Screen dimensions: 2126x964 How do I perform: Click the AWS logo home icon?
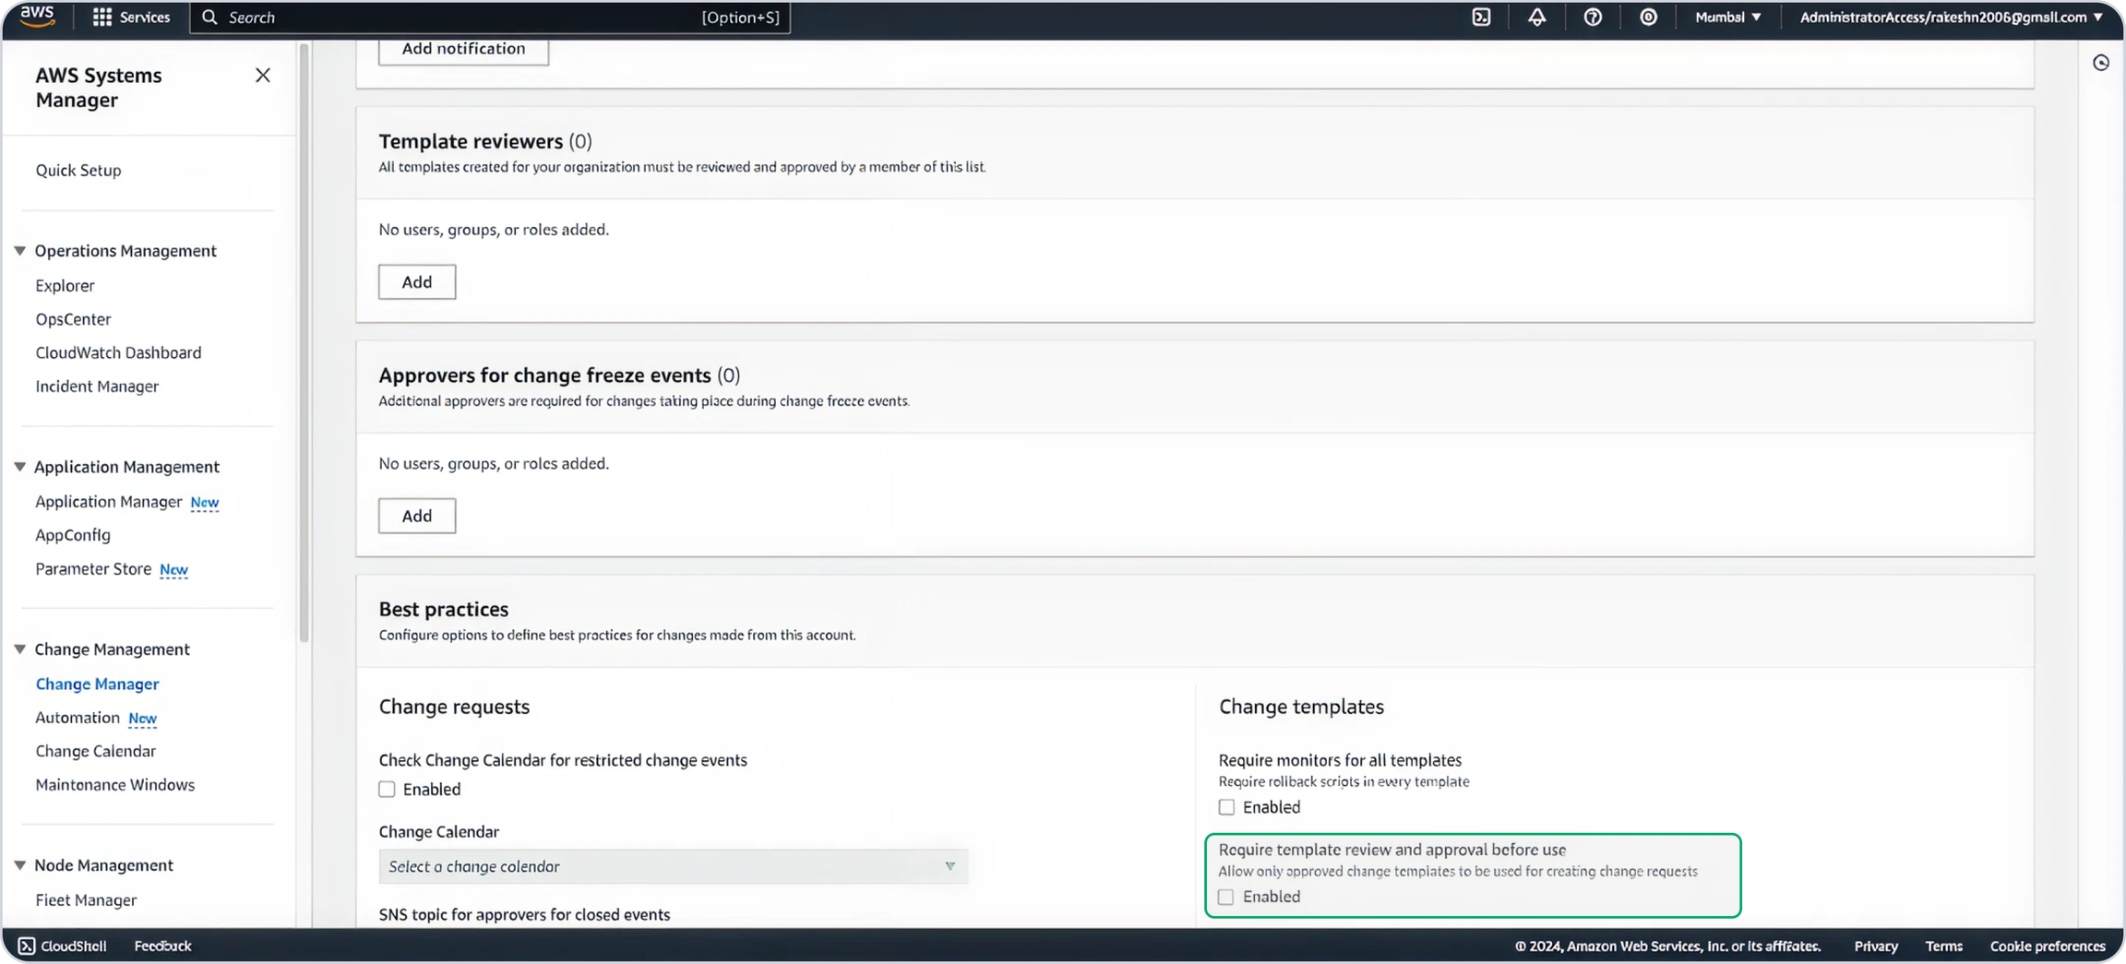[37, 17]
